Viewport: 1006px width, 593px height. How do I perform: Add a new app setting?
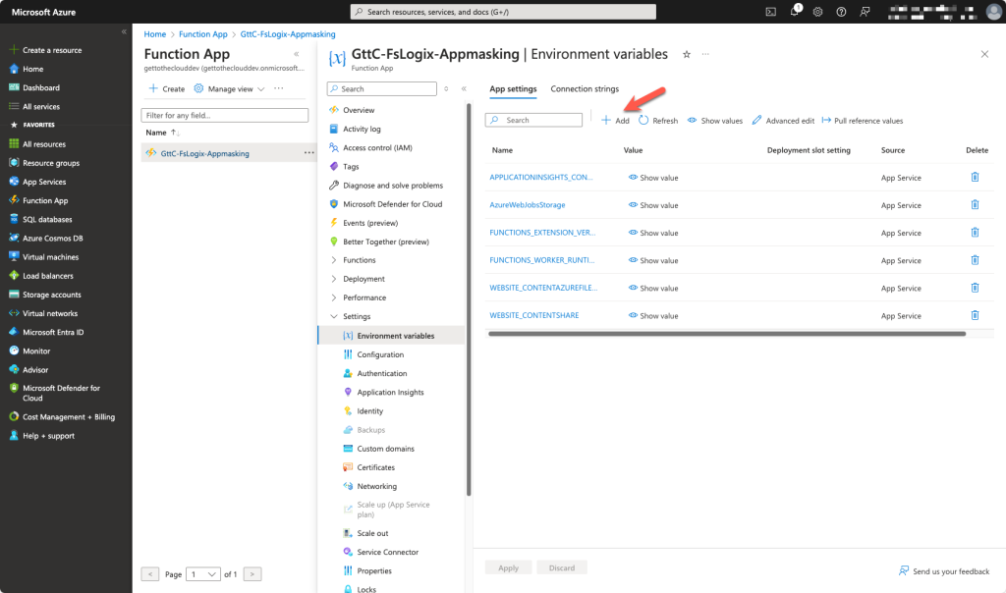pyautogui.click(x=615, y=121)
